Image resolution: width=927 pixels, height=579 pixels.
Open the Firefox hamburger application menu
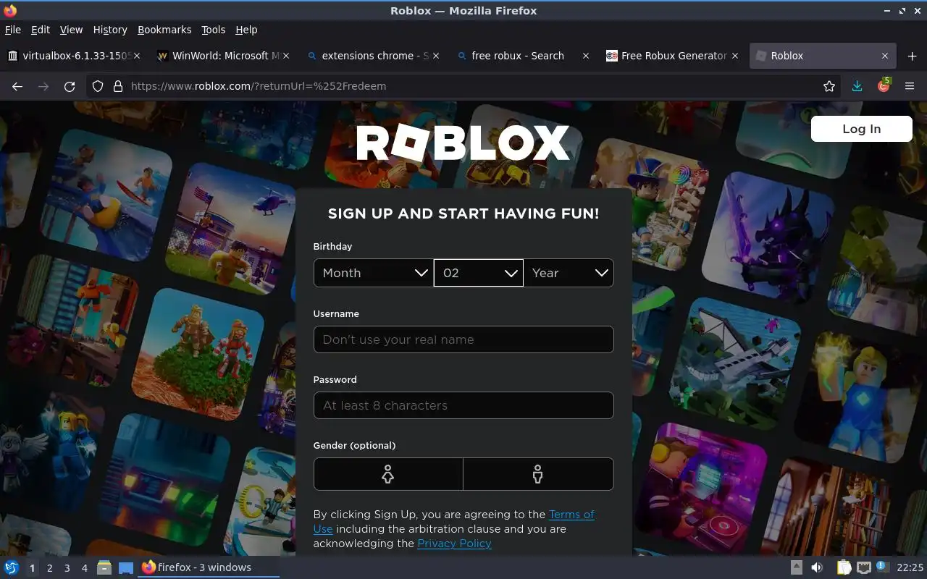[x=910, y=86]
